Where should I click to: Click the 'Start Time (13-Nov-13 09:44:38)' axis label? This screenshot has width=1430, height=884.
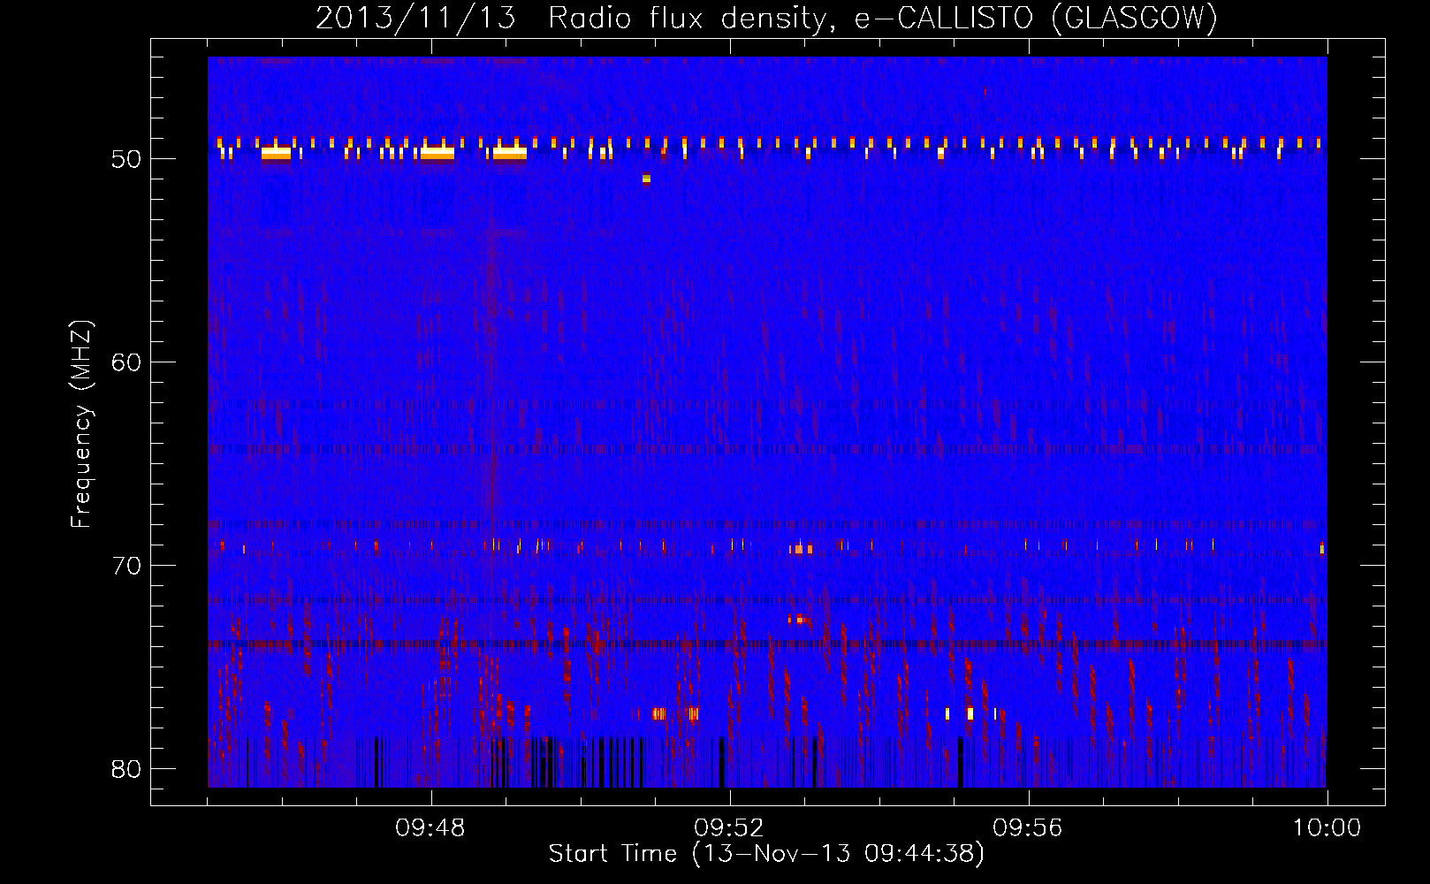point(766,854)
